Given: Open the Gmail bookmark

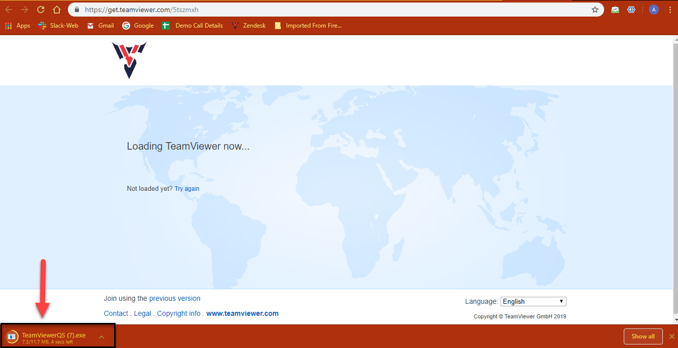Looking at the screenshot, I should point(100,26).
